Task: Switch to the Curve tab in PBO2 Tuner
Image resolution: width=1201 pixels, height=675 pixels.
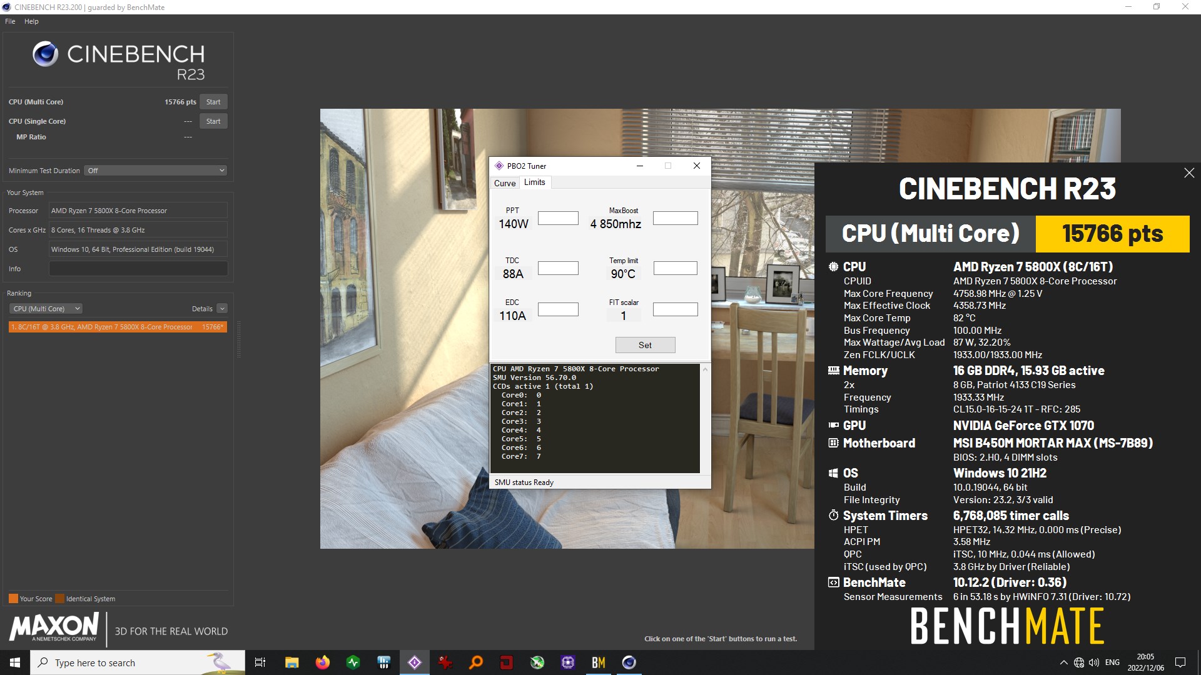Action: 503,182
